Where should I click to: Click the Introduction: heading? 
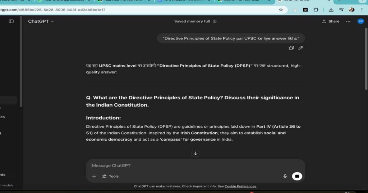103,118
